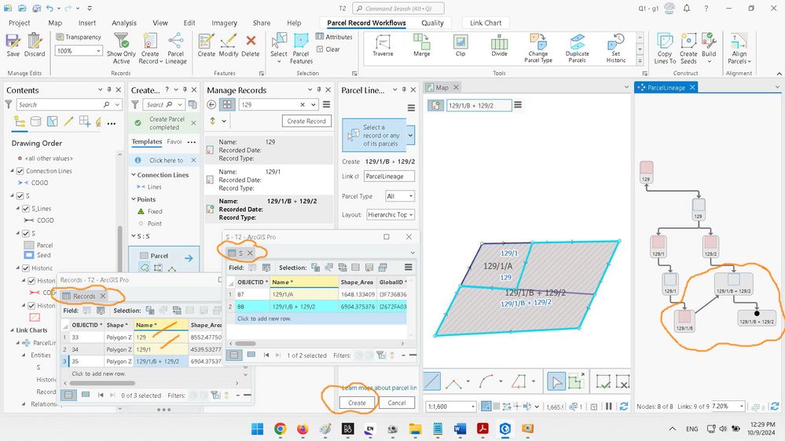Screen dimensions: 785x441
Task: Click the Create Record button
Action: (x=306, y=121)
